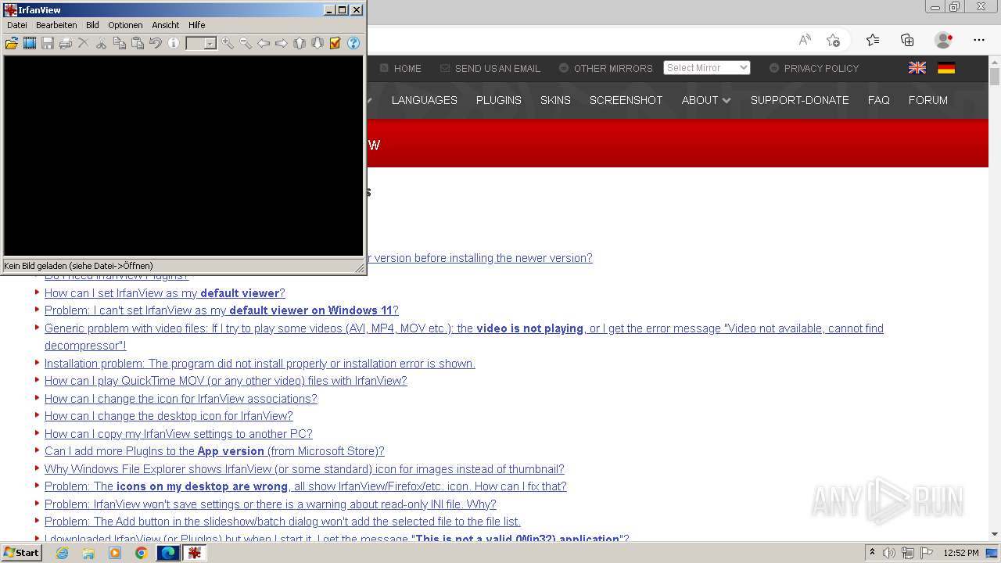
Task: Click the Next file right arrow
Action: click(282, 43)
